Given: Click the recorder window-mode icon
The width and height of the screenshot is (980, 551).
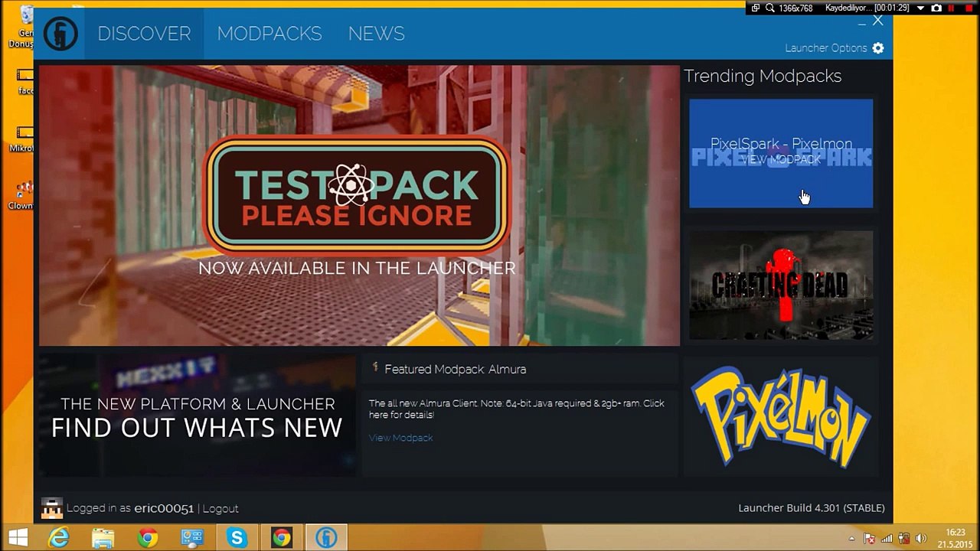Looking at the screenshot, I should [x=756, y=8].
